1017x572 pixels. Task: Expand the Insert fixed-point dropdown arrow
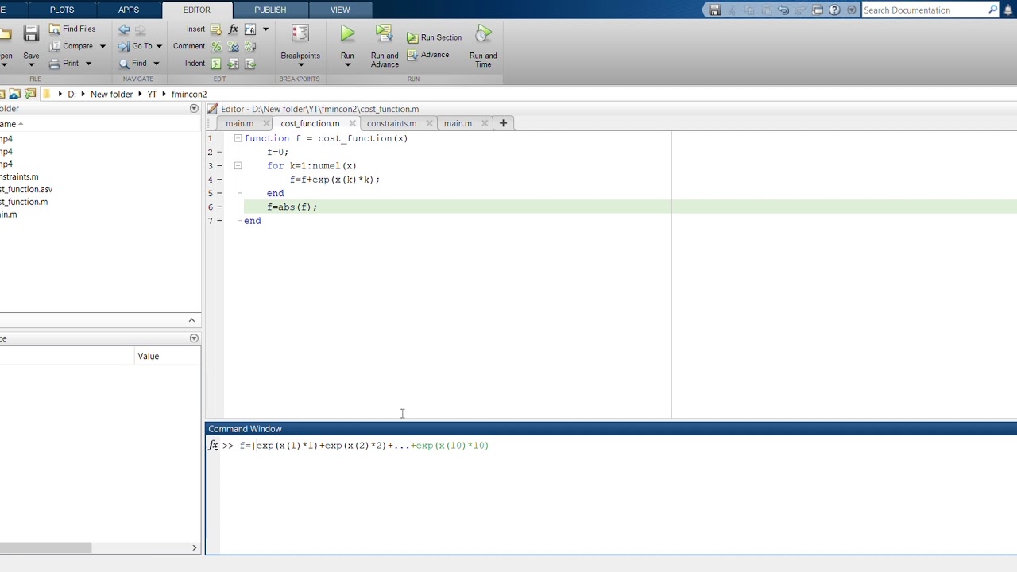pos(265,29)
